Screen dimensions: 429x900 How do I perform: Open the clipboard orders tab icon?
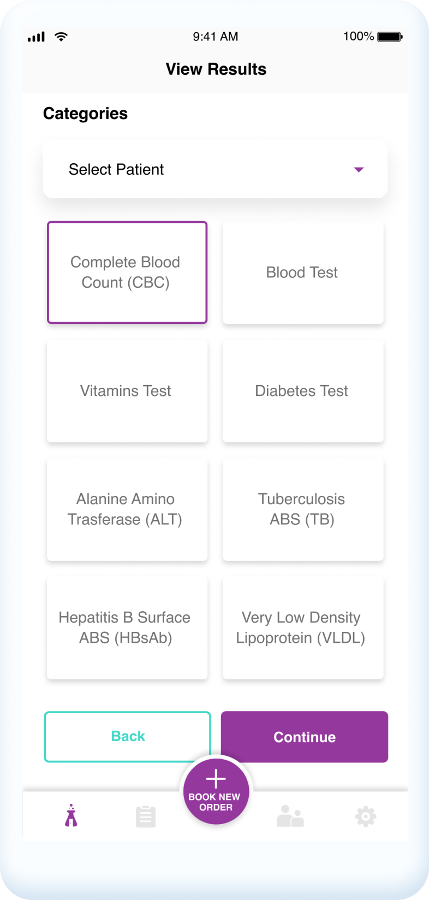click(146, 816)
